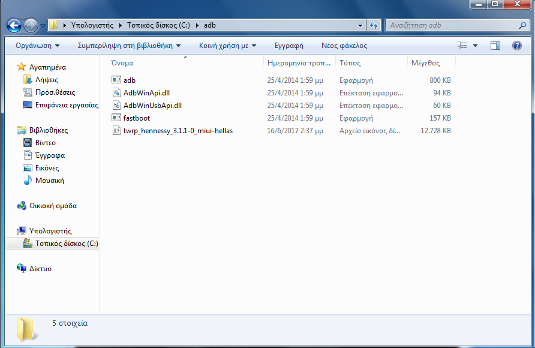535x348 pixels.
Task: Toggle the preview pane icon
Action: [495, 46]
